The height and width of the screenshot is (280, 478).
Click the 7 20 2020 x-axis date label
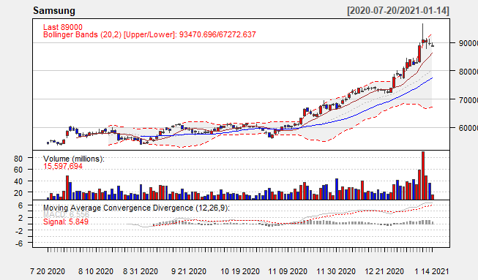click(48, 271)
